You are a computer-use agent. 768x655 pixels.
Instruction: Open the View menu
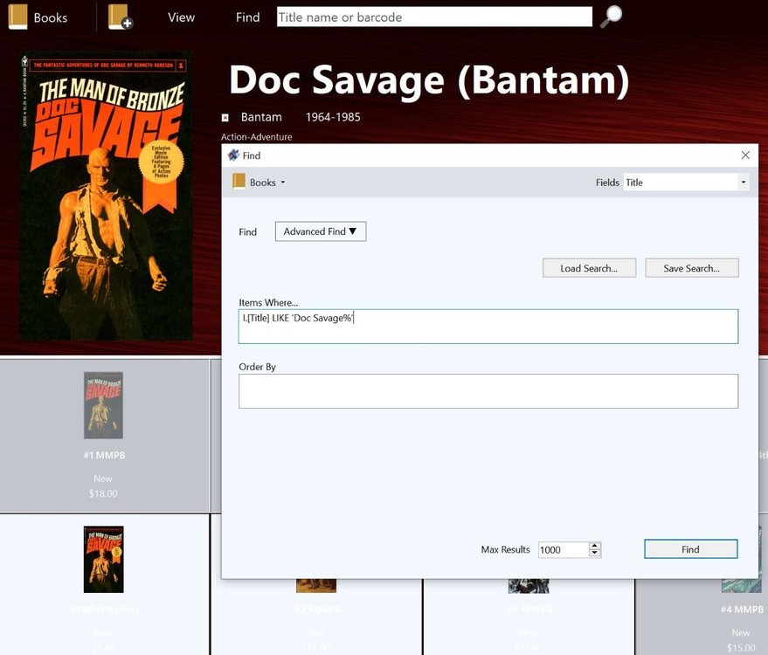(x=181, y=17)
